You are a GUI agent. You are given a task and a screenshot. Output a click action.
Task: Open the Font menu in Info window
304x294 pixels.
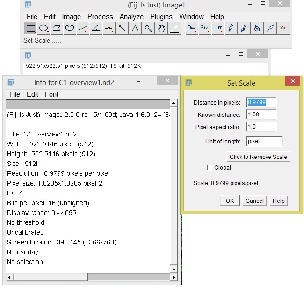coord(51,94)
